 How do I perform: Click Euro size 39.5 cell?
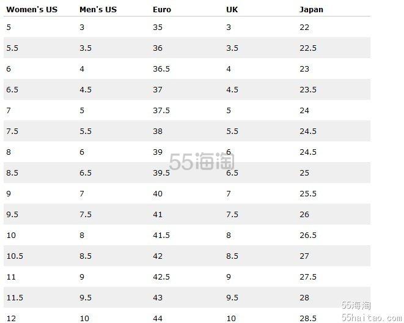click(161, 173)
